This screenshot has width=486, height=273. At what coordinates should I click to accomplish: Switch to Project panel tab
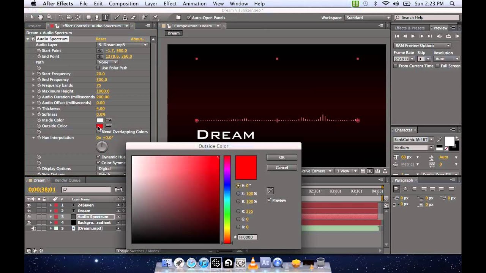point(35,26)
